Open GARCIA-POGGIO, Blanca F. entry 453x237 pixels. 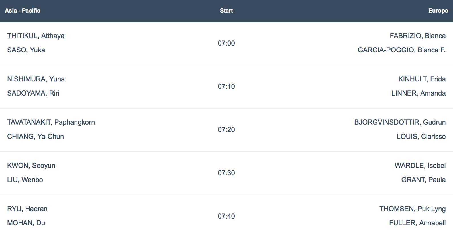(402, 50)
